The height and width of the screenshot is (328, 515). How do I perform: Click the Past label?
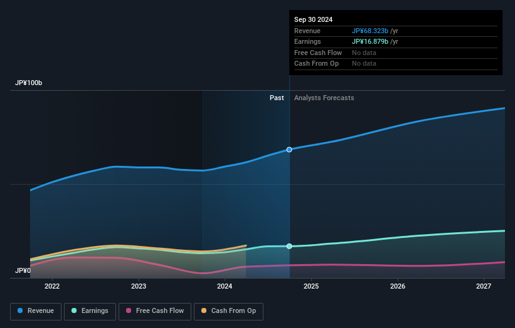(x=277, y=98)
